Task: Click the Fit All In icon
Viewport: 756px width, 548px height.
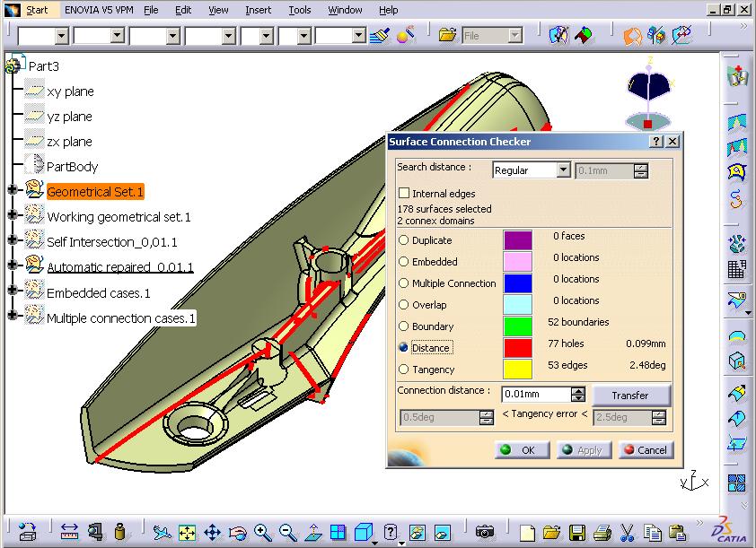Action: pos(187,532)
